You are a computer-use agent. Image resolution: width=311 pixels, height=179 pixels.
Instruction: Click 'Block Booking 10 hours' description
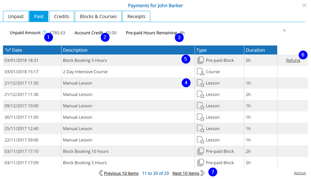[x=86, y=151]
